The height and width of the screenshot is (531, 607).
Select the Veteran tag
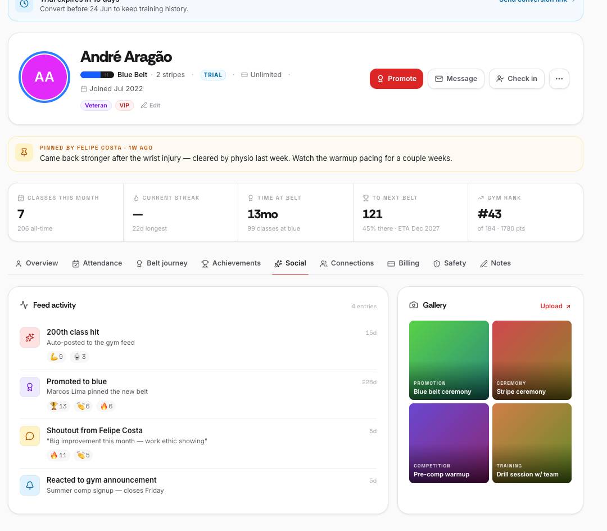tap(96, 105)
